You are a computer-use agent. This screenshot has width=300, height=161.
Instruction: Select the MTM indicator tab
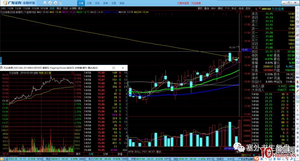pos(131,152)
